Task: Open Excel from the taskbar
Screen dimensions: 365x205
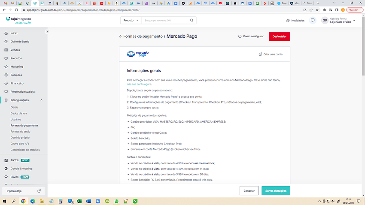Action: [79, 201]
